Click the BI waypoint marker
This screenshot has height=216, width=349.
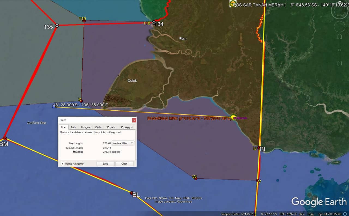(x=259, y=148)
